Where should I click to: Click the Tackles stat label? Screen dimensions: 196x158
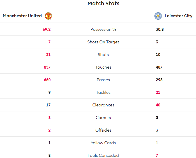coord(103,92)
